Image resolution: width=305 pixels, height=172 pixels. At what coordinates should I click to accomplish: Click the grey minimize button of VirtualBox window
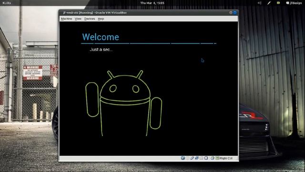[231, 12]
